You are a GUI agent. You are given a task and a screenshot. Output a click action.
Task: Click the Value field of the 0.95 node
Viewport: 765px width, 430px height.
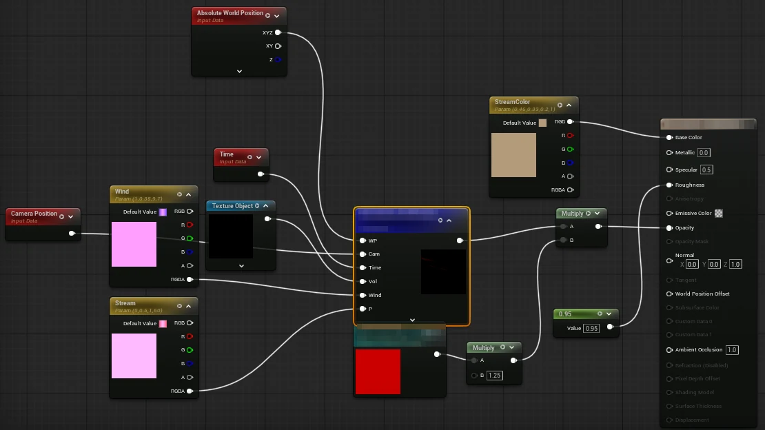click(x=591, y=329)
